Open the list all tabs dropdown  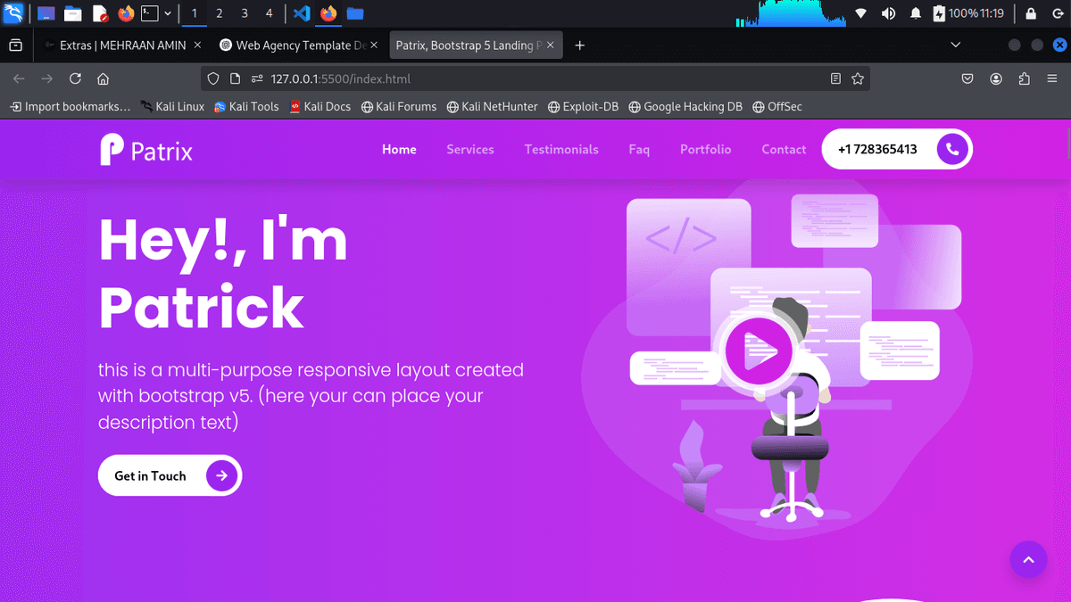click(956, 45)
